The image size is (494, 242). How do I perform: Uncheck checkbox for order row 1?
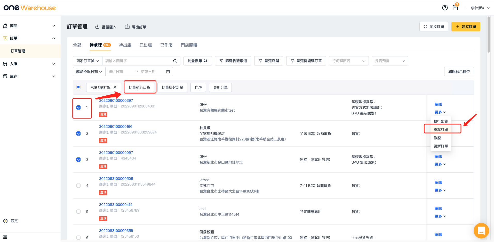pos(78,107)
